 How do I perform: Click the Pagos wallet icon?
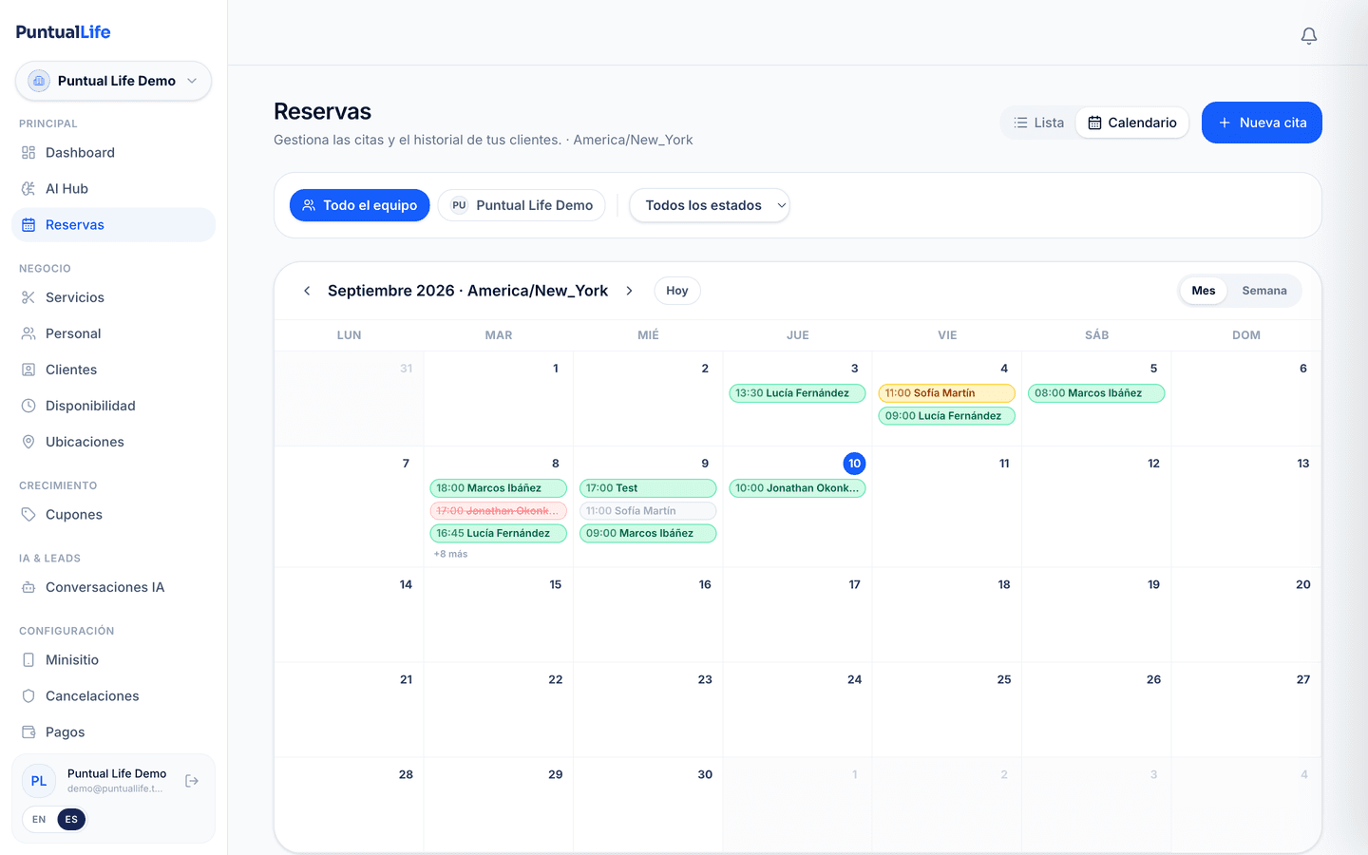pos(28,732)
